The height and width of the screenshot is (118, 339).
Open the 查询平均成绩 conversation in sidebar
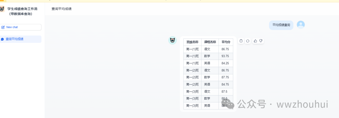[20, 39]
